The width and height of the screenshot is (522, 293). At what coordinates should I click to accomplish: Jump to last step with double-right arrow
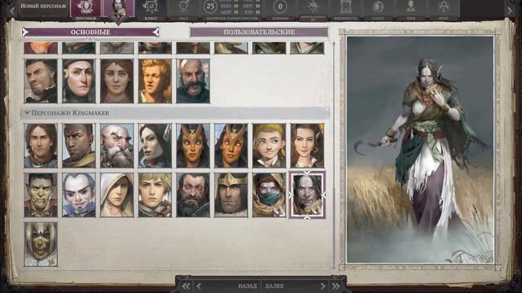point(336,286)
